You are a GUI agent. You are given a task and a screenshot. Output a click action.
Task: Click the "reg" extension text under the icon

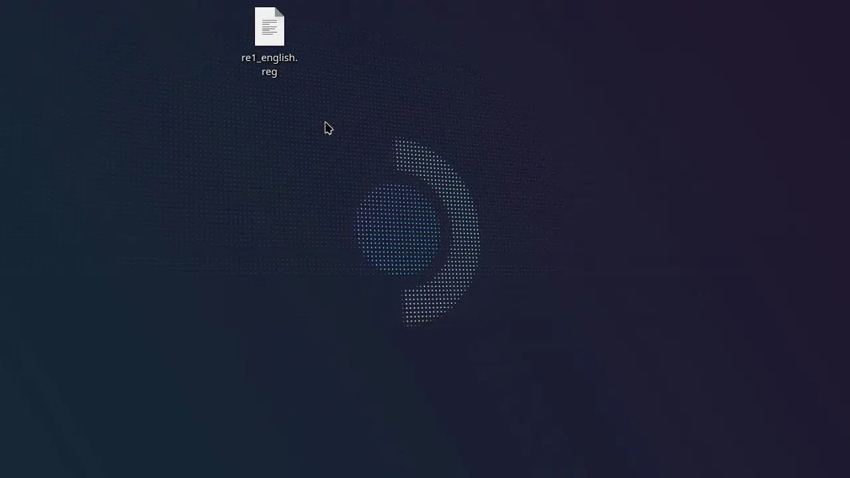click(x=269, y=72)
